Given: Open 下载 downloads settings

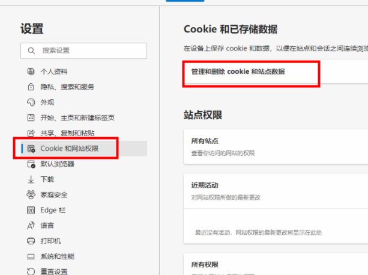Looking at the screenshot, I should [x=47, y=179].
